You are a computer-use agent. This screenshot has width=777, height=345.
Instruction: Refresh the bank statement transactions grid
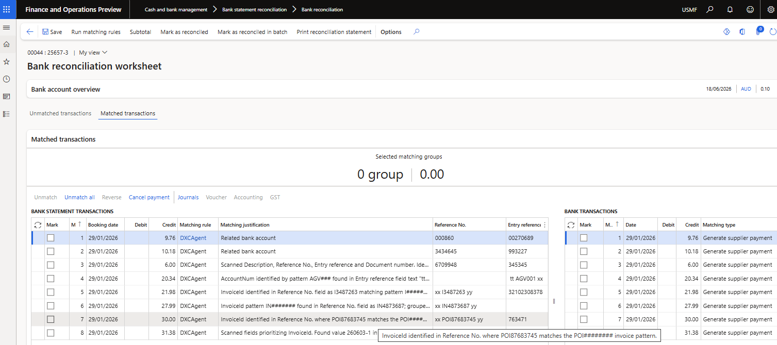pyautogui.click(x=38, y=225)
